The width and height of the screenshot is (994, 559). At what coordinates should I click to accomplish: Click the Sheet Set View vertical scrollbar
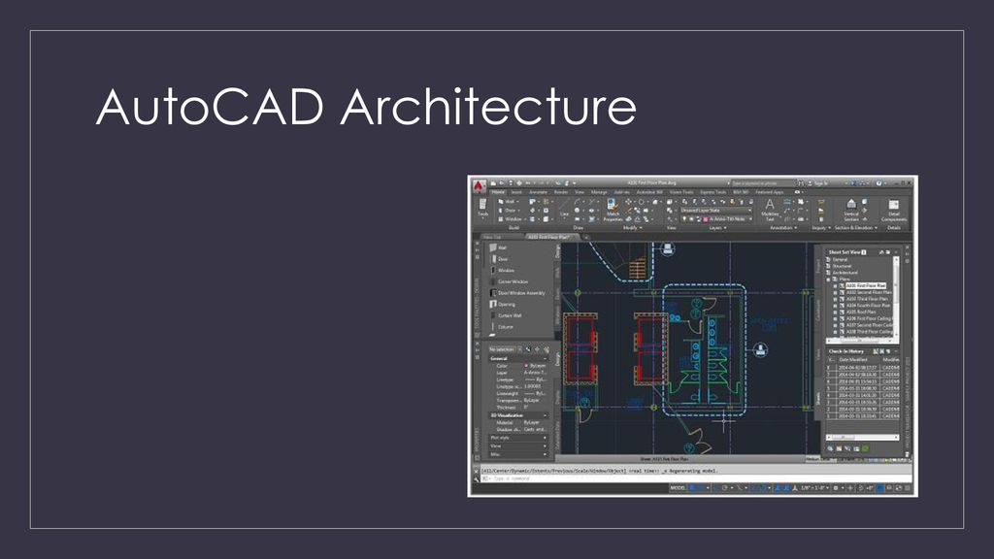tap(896, 297)
